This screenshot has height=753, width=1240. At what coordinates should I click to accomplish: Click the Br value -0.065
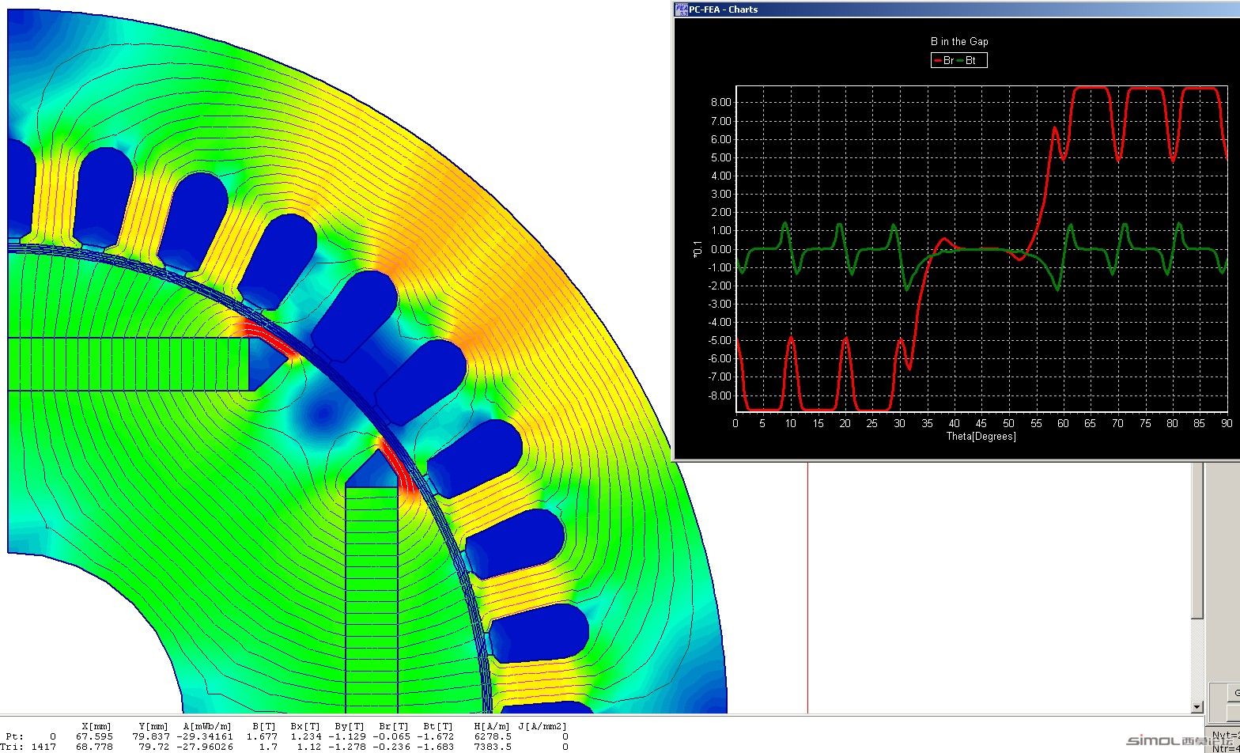391,736
